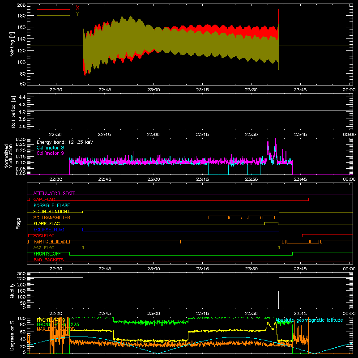Click the green FRONT_RATIO 1225 legend label

click(x=58, y=324)
